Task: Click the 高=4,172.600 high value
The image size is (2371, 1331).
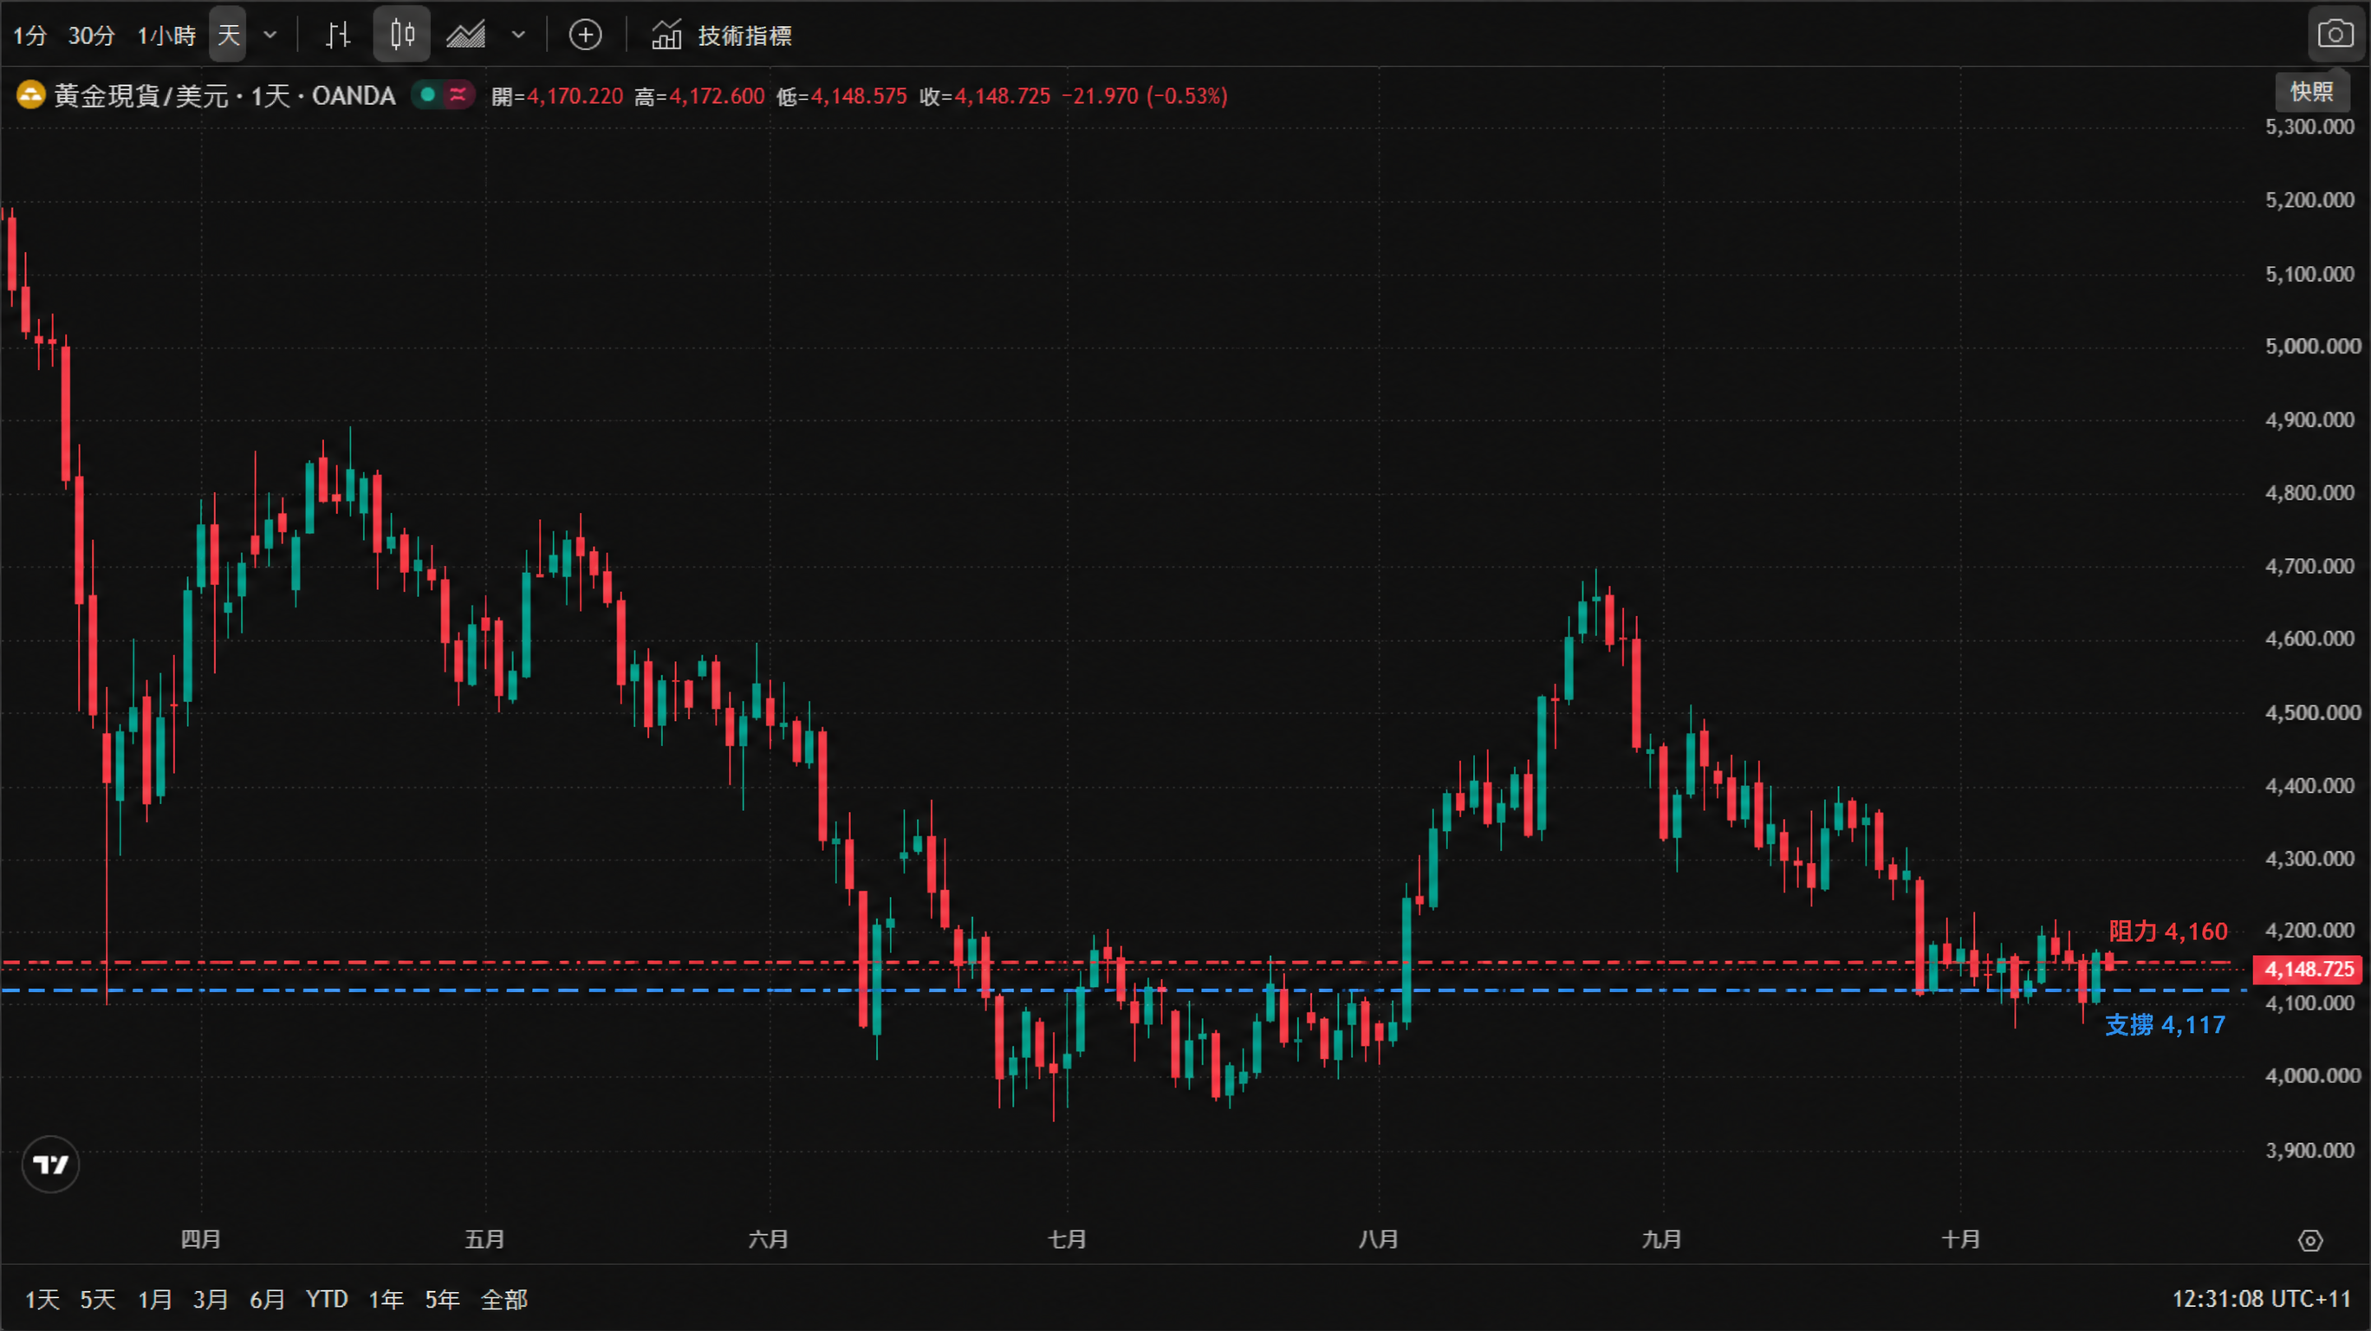Action: coord(699,95)
